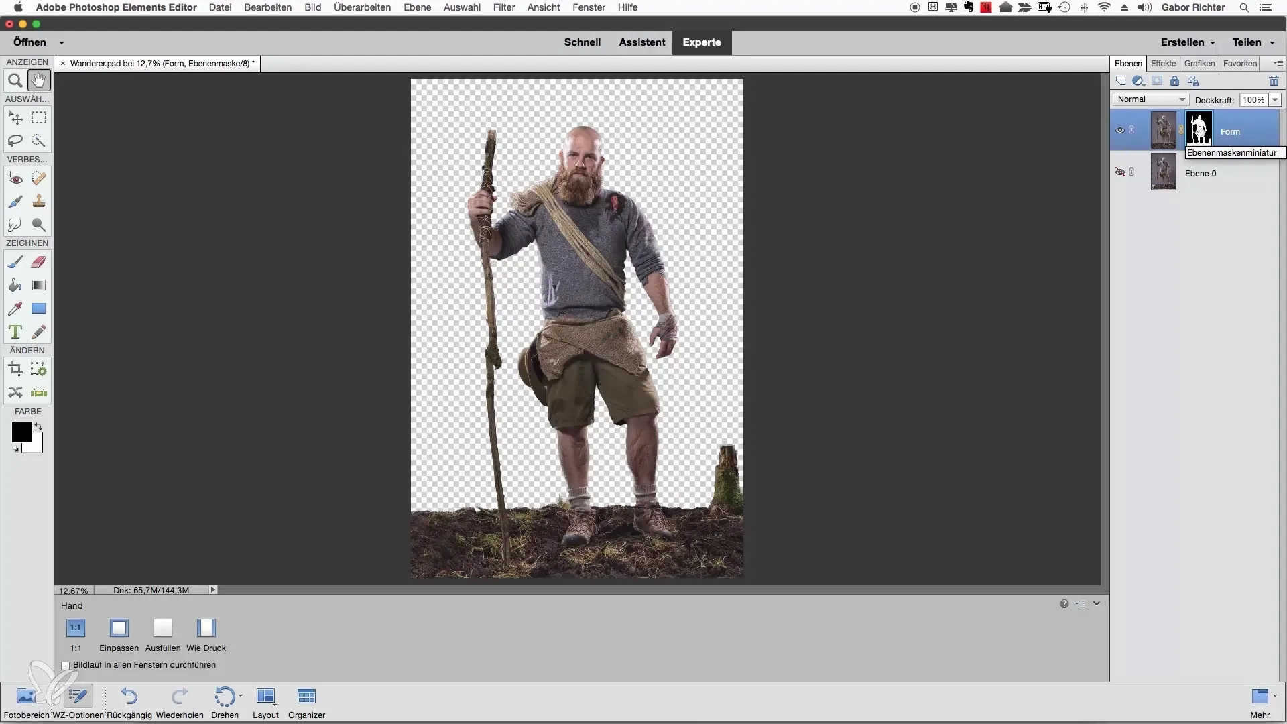Screen dimensions: 1287x724
Task: Open the Erstellen dropdown menu
Action: point(1188,42)
